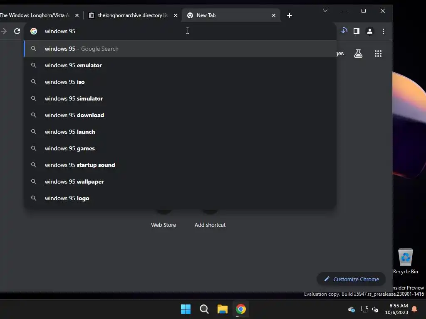Open the Windows Start button
The width and height of the screenshot is (426, 319).
[x=186, y=309]
